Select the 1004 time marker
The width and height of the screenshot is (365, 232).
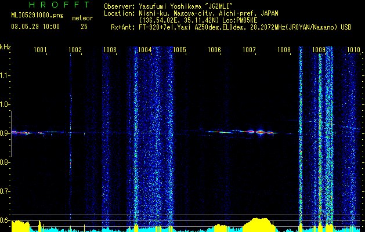click(145, 50)
